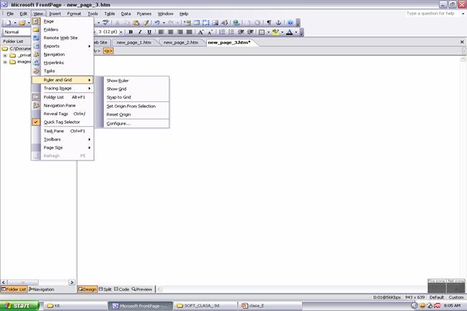Enable Snap to Grid option
The image size is (467, 311).
click(118, 97)
